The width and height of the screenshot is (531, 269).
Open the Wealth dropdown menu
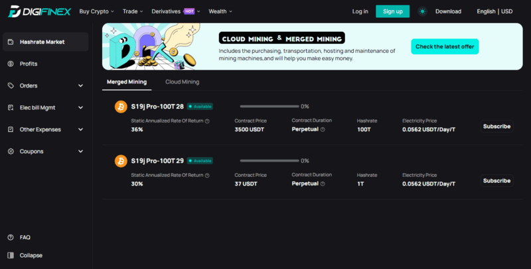coord(220,11)
